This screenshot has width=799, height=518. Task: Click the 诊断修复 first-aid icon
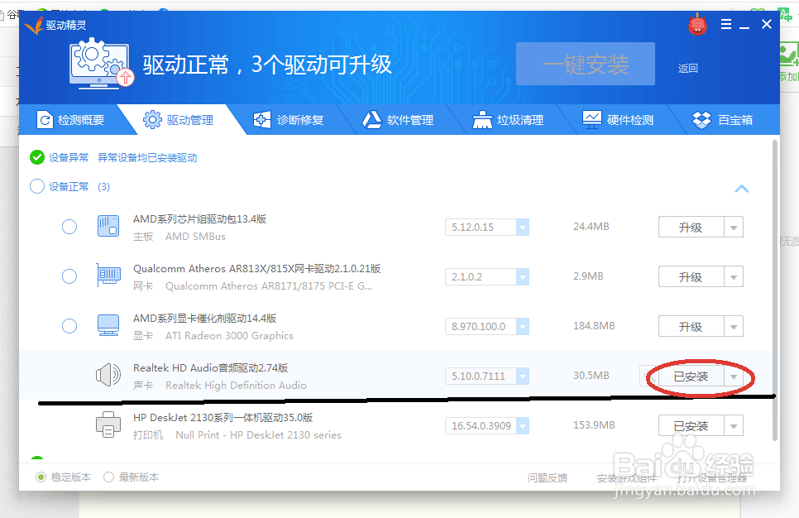coord(262,120)
